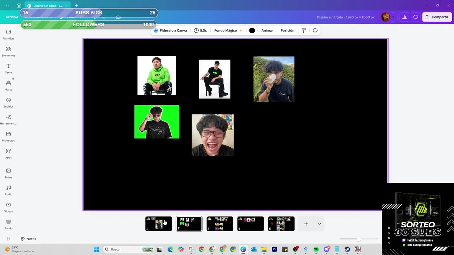Open the Animar option
The image size is (454, 255).
pyautogui.click(x=267, y=30)
